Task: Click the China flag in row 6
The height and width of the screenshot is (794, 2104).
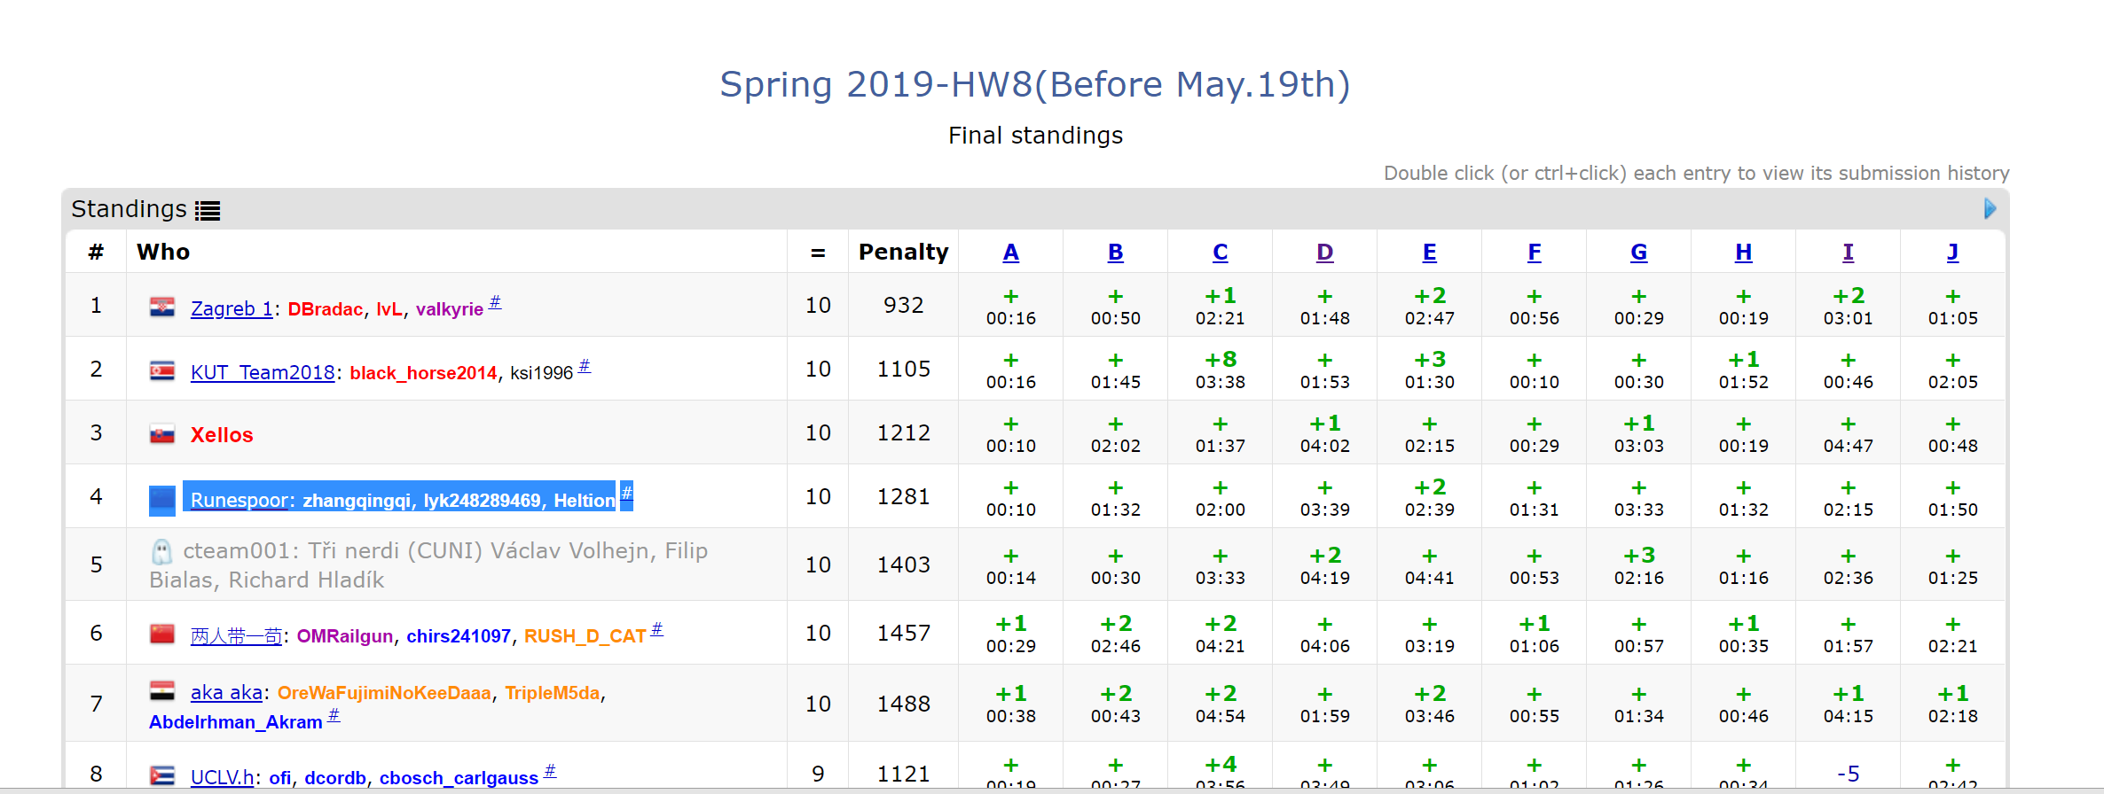Action: 161,634
